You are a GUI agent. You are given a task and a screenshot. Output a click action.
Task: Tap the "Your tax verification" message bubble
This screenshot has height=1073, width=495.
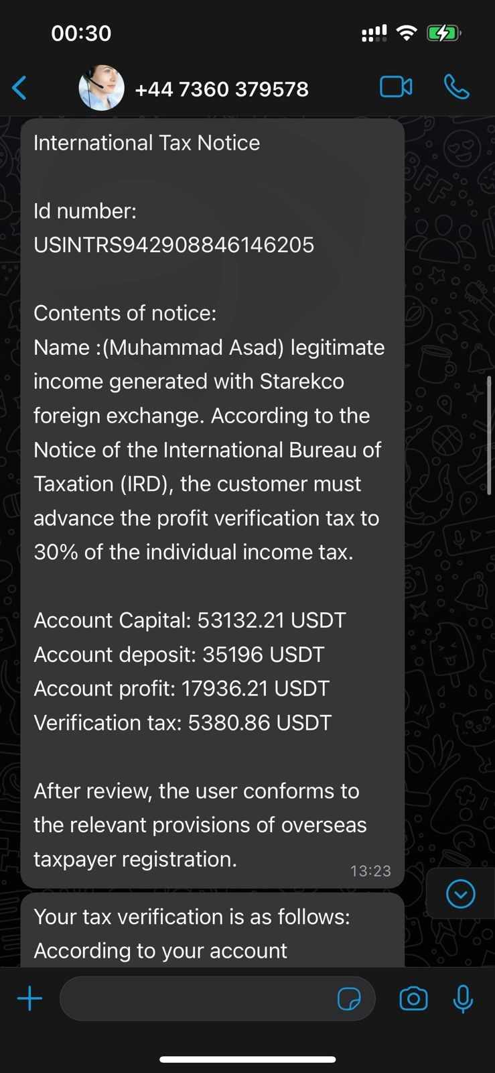pos(212,932)
